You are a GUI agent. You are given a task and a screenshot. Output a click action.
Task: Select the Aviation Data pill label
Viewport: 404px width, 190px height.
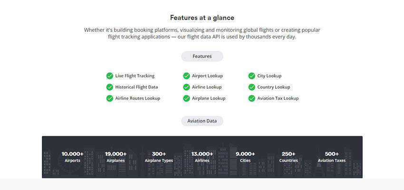point(202,121)
